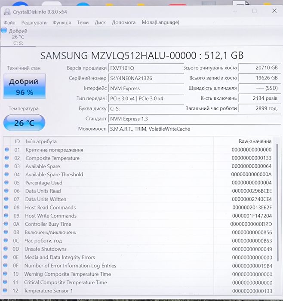Click status icon of Temperature Sensor 1 row
283x301 pixels.
pyautogui.click(x=5, y=290)
